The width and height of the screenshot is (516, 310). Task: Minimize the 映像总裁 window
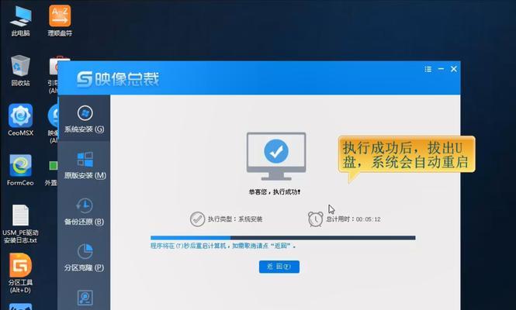[441, 69]
